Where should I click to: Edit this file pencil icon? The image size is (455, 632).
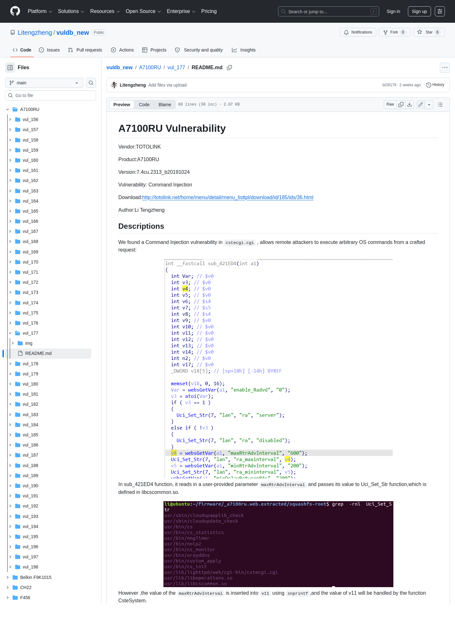421,105
